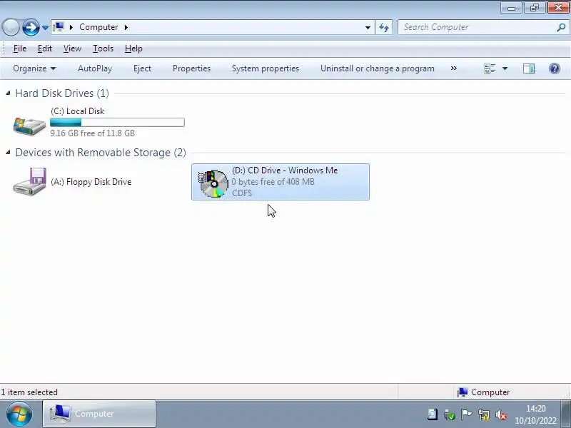Viewport: 571px width, 428px height.
Task: Open the address bar history dropdown
Action: coord(368,28)
